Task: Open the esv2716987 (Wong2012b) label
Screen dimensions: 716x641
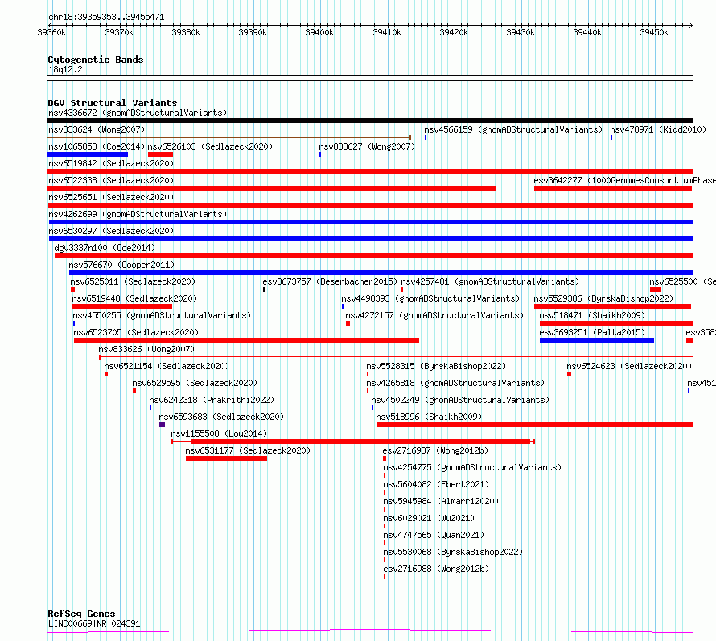Action: tap(435, 450)
